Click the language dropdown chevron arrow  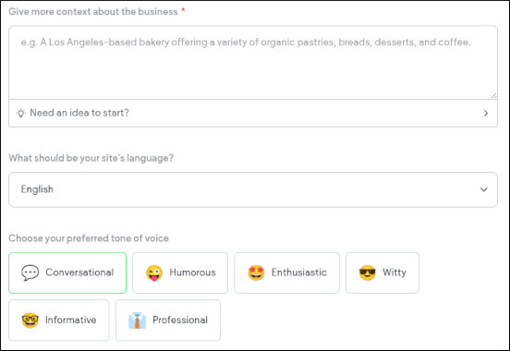484,189
